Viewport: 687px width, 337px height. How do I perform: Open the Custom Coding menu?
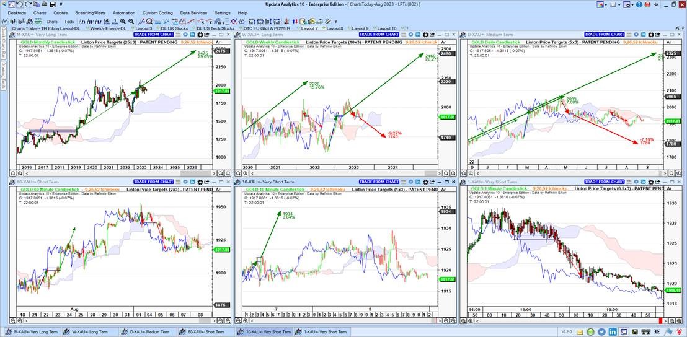(157, 13)
